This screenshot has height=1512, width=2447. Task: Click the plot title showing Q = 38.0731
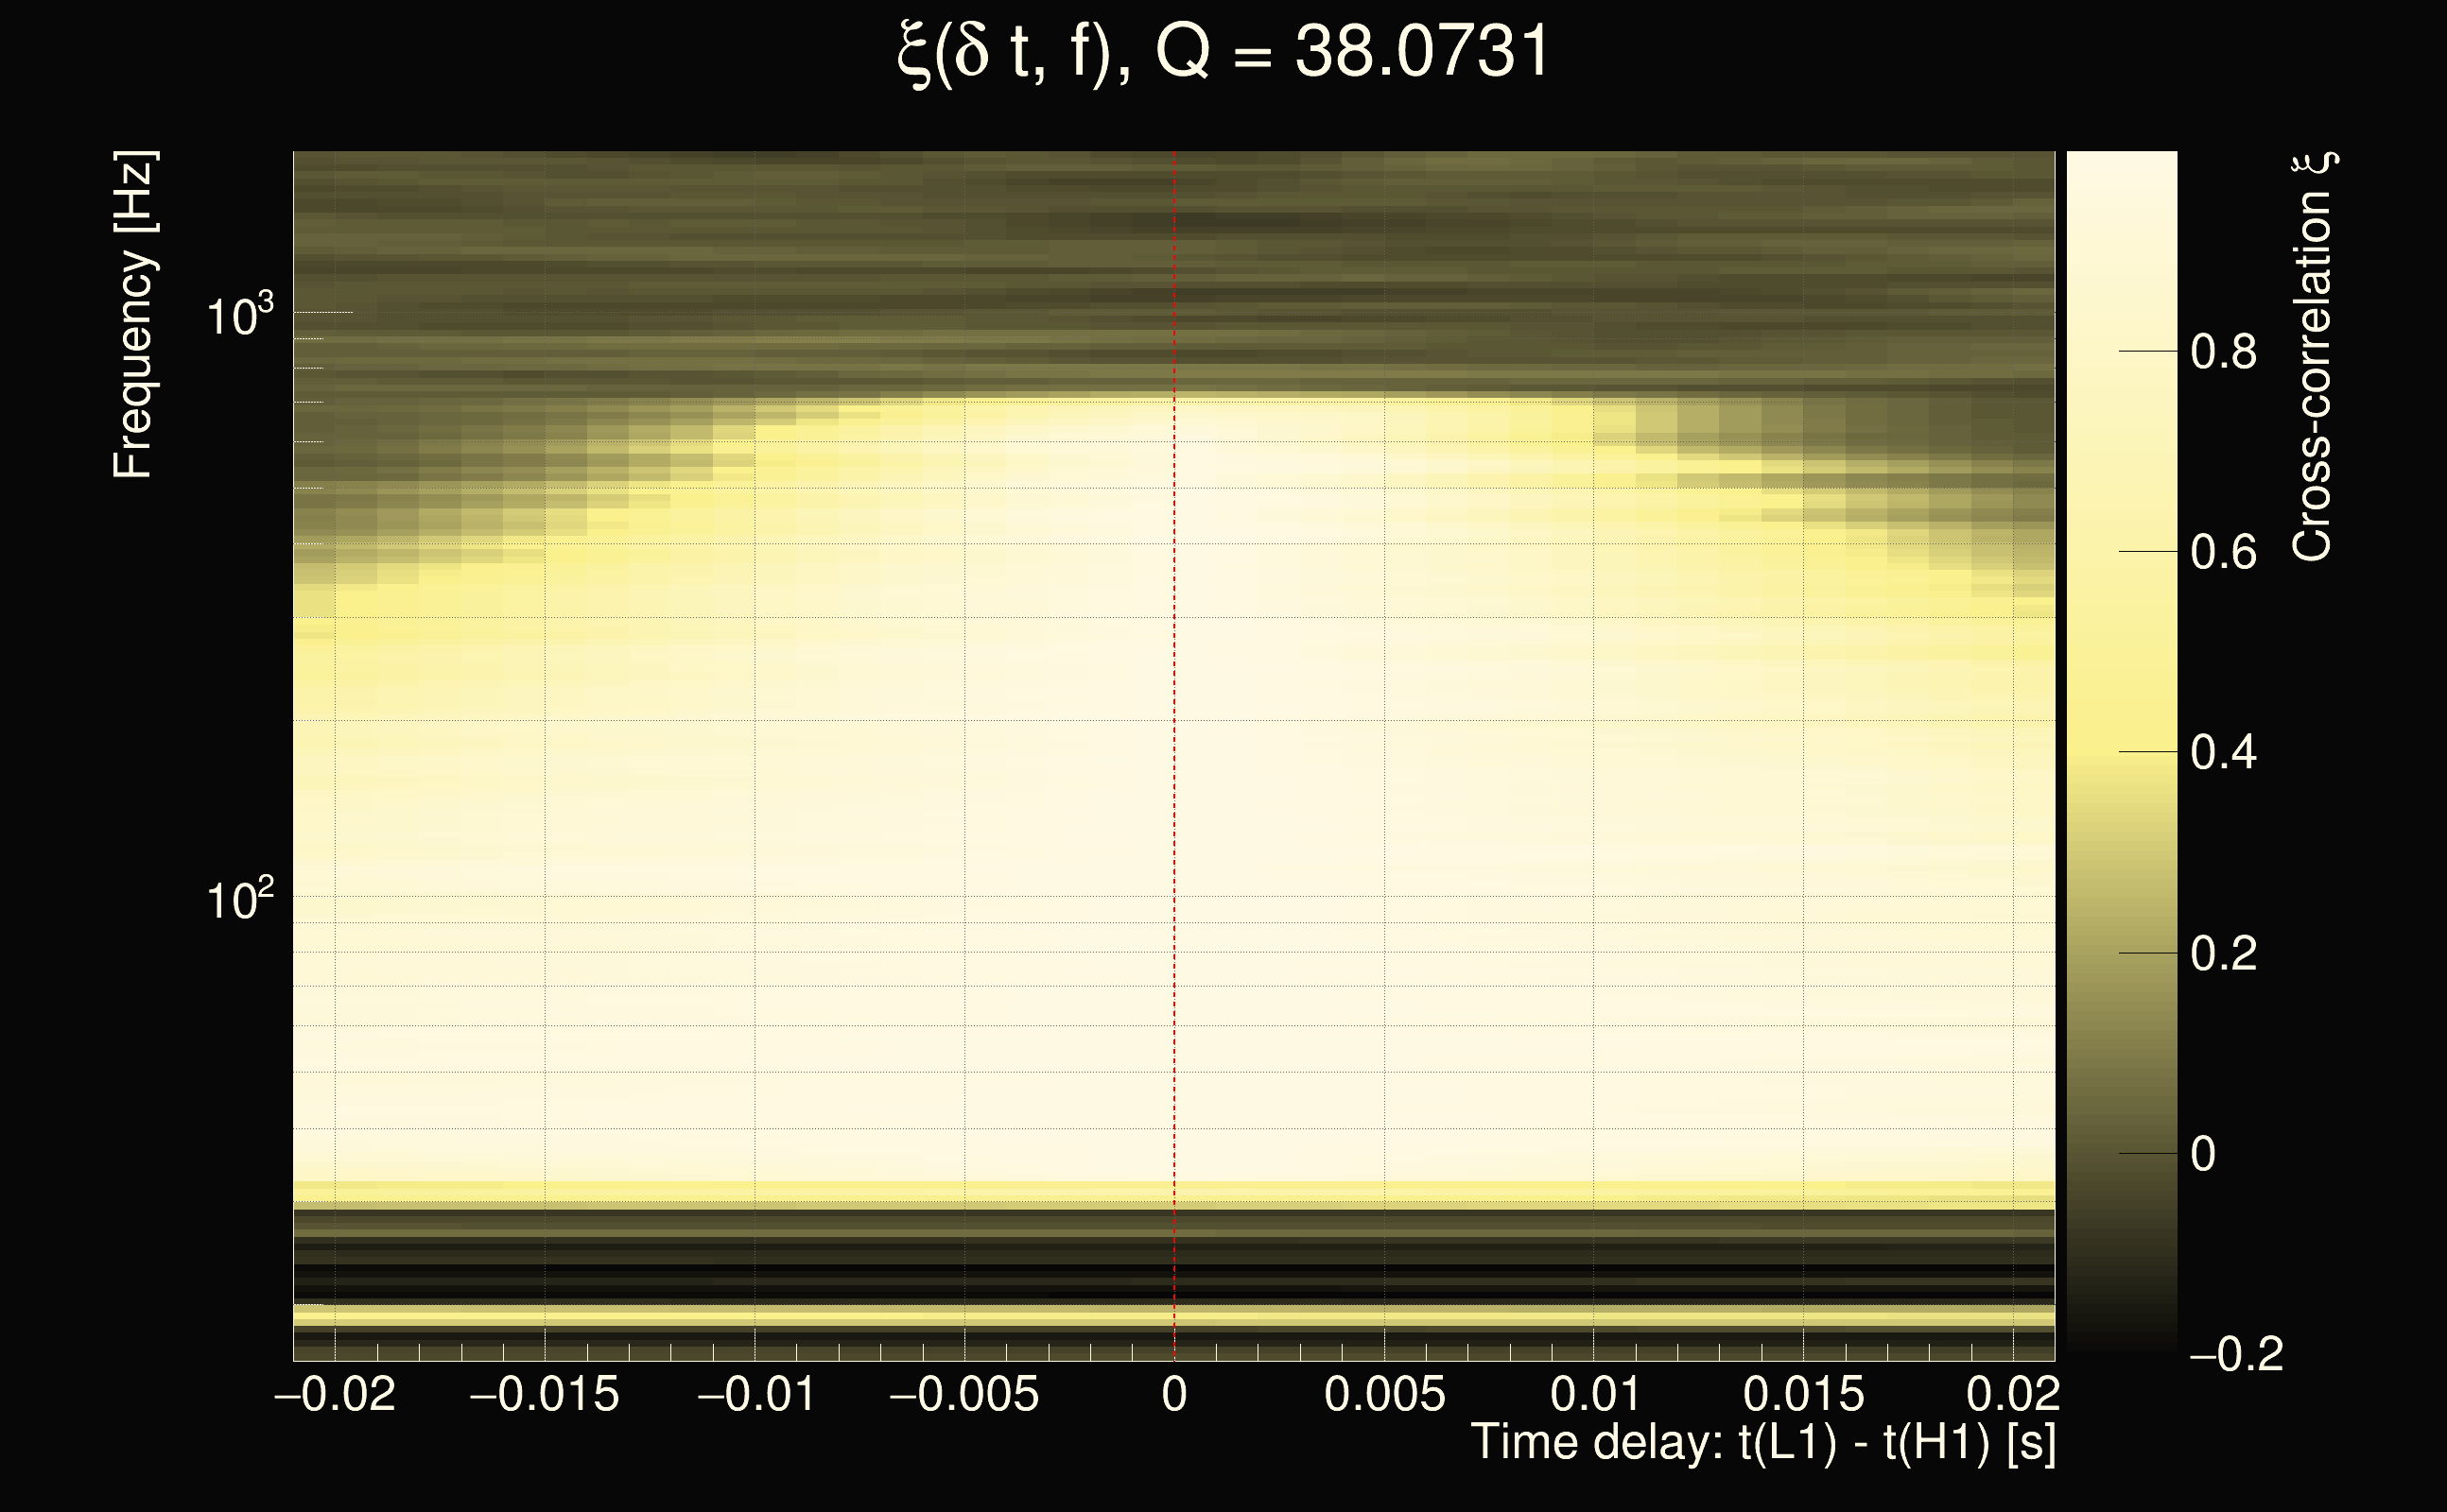pyautogui.click(x=1223, y=52)
